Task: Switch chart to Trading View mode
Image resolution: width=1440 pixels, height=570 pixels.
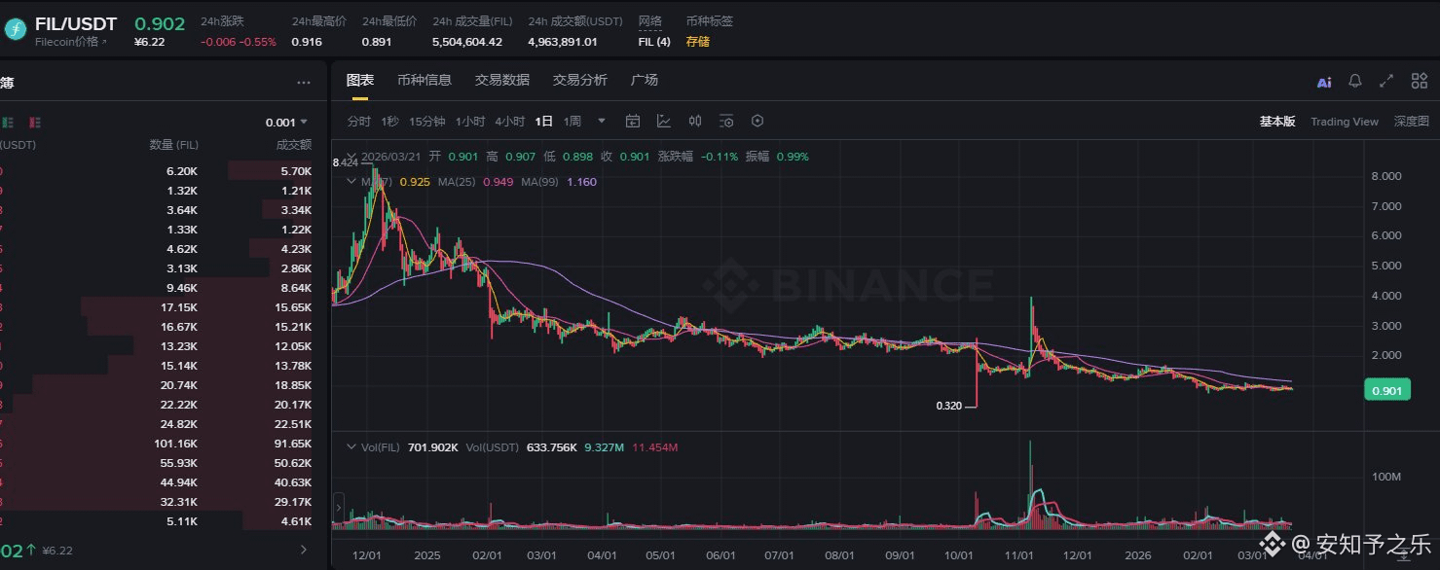Action: 1344,122
